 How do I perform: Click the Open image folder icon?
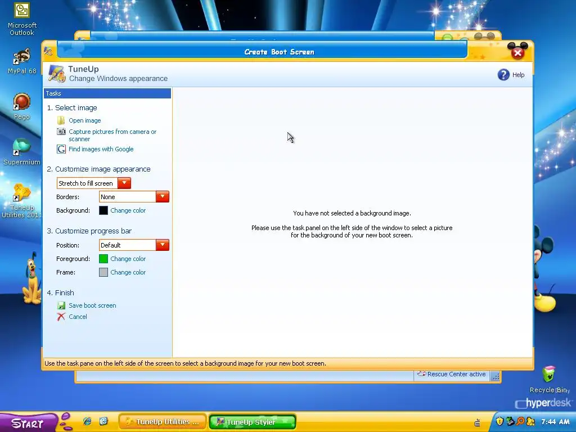[x=61, y=120]
